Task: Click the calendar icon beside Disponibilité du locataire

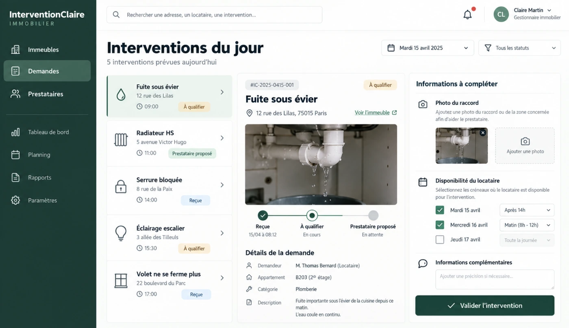Action: [423, 182]
